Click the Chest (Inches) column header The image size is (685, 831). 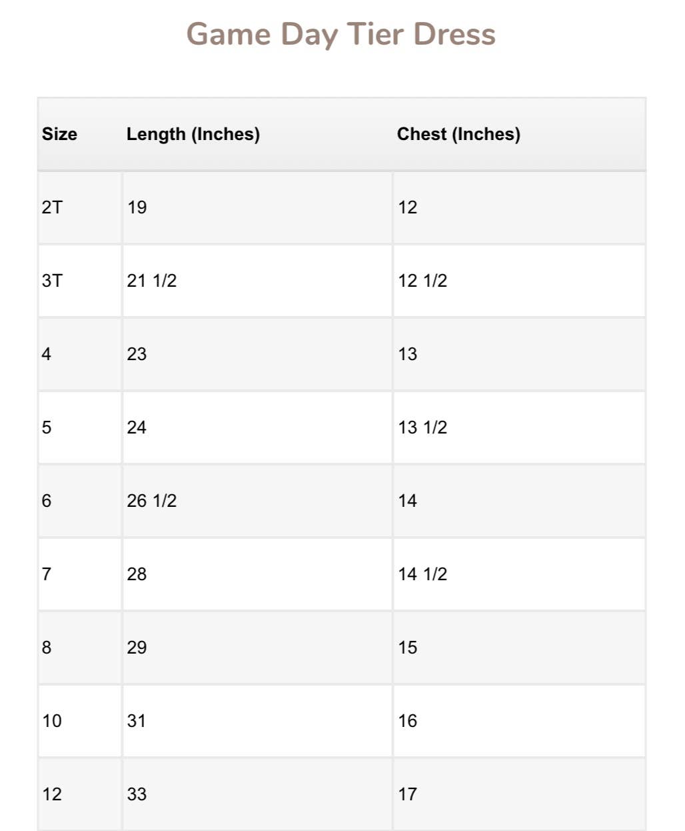(458, 134)
